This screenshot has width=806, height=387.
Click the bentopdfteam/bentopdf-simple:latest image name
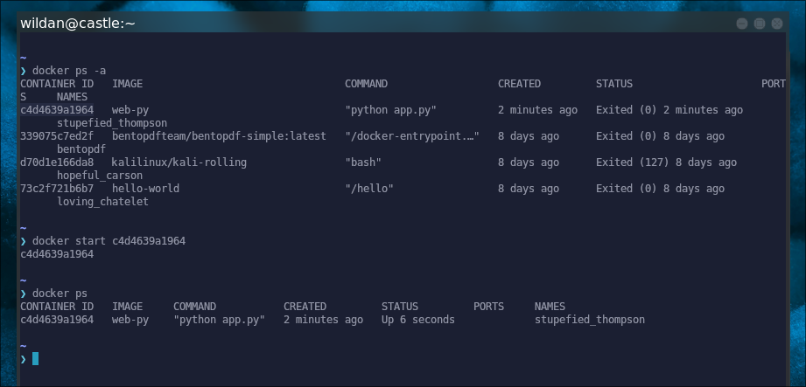219,136
